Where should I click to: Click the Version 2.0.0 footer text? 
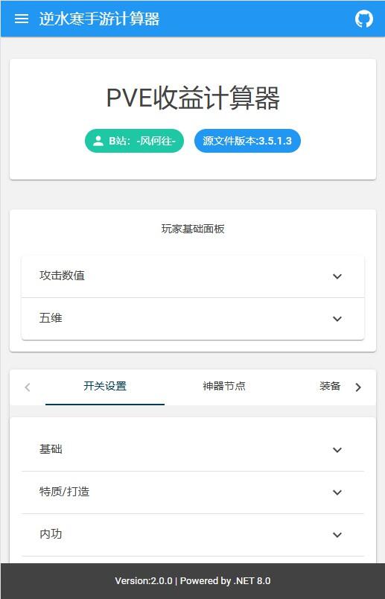(x=193, y=581)
